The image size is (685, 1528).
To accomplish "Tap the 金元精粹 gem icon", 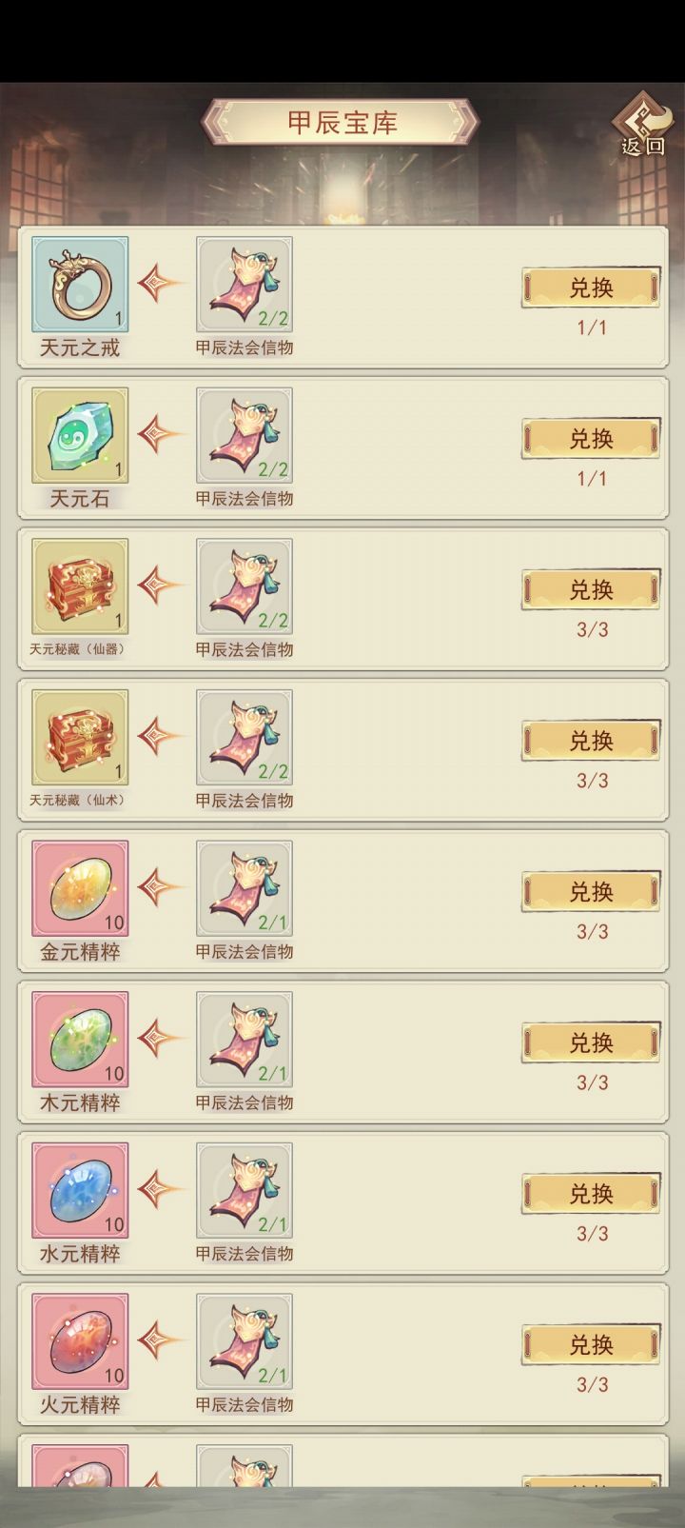I will pyautogui.click(x=80, y=888).
